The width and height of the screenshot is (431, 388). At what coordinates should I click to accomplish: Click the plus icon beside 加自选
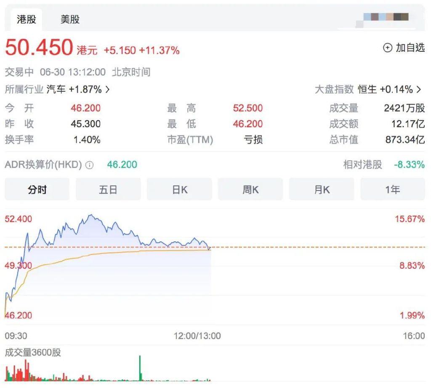387,48
